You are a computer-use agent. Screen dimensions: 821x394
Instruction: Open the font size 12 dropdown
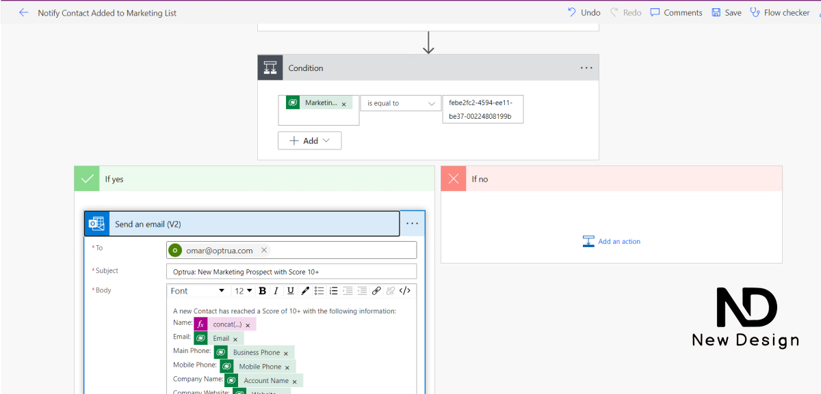[244, 291]
